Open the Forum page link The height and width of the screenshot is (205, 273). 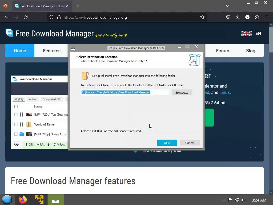pyautogui.click(x=223, y=51)
